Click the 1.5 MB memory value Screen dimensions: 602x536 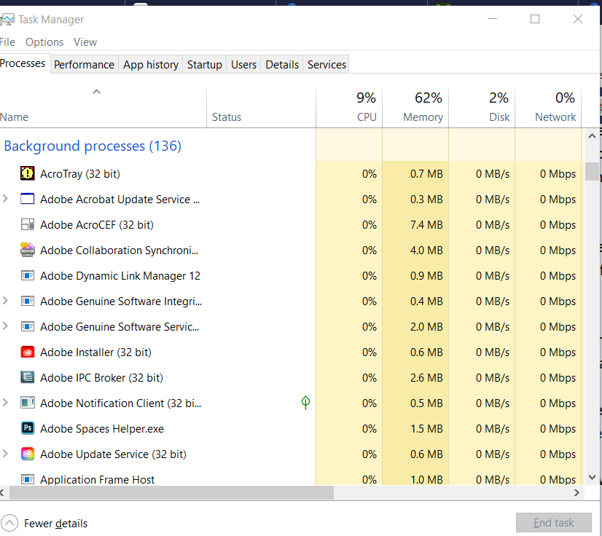(426, 428)
